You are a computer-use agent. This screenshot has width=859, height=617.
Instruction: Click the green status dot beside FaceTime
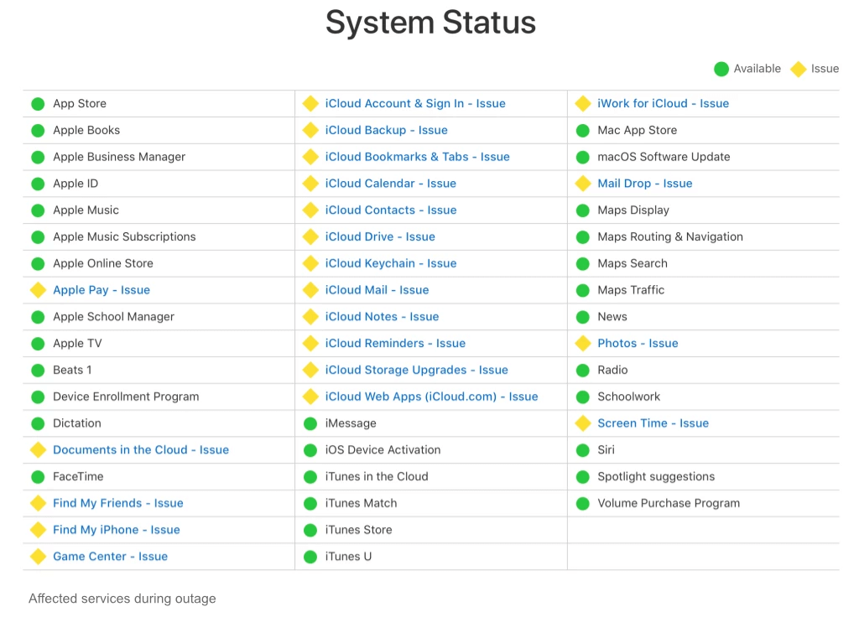[x=38, y=477]
